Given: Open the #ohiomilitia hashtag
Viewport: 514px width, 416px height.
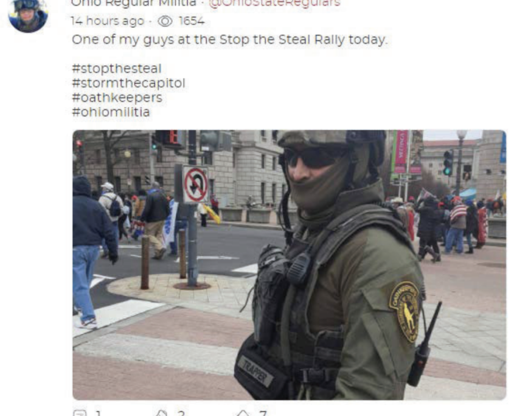Looking at the screenshot, I should (111, 112).
